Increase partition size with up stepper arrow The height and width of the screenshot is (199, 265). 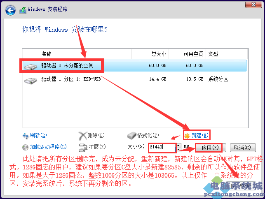click(178, 146)
